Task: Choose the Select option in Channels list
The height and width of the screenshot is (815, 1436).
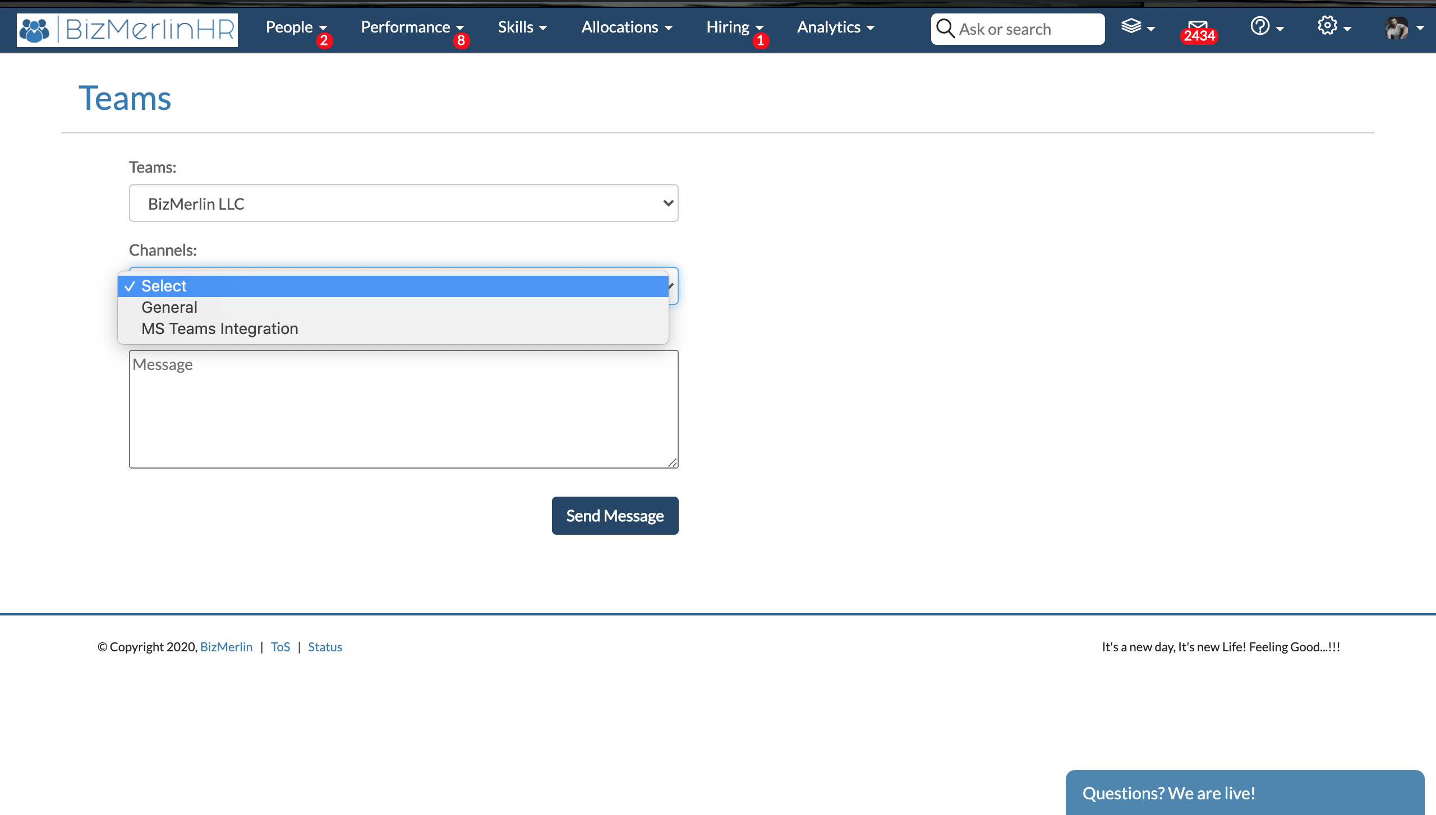Action: (393, 286)
